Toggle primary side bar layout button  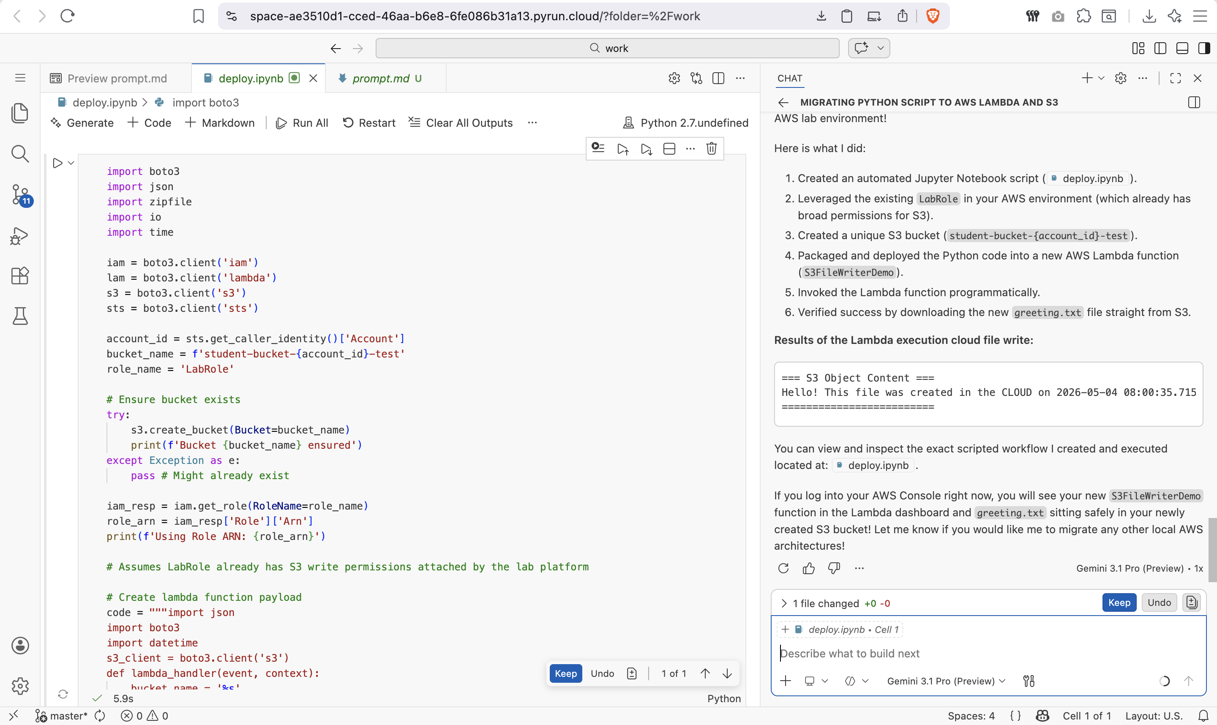coord(1160,48)
